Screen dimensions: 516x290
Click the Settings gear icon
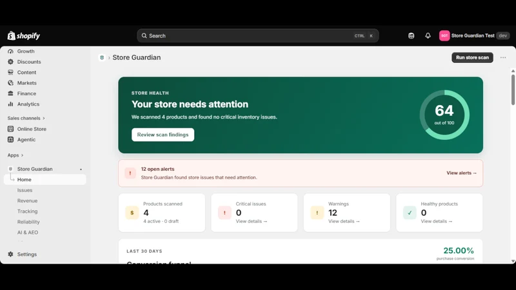click(10, 254)
